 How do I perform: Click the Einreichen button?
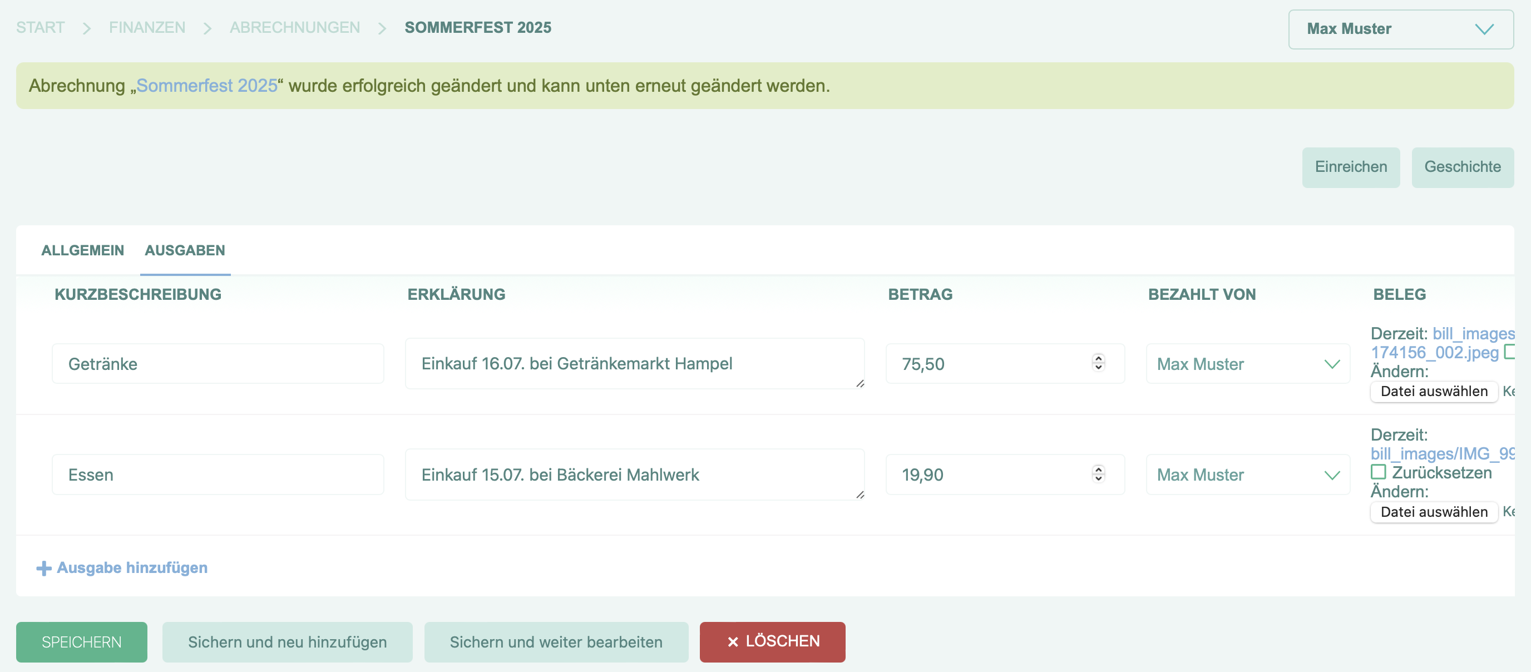coord(1350,167)
